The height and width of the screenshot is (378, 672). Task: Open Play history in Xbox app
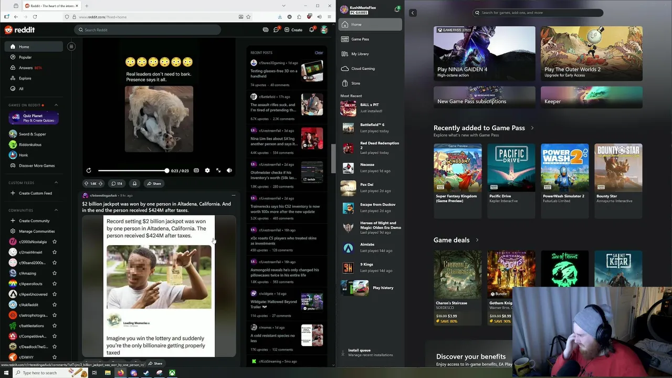click(x=371, y=288)
